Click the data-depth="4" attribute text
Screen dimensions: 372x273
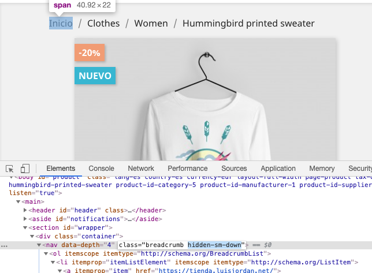88,245
